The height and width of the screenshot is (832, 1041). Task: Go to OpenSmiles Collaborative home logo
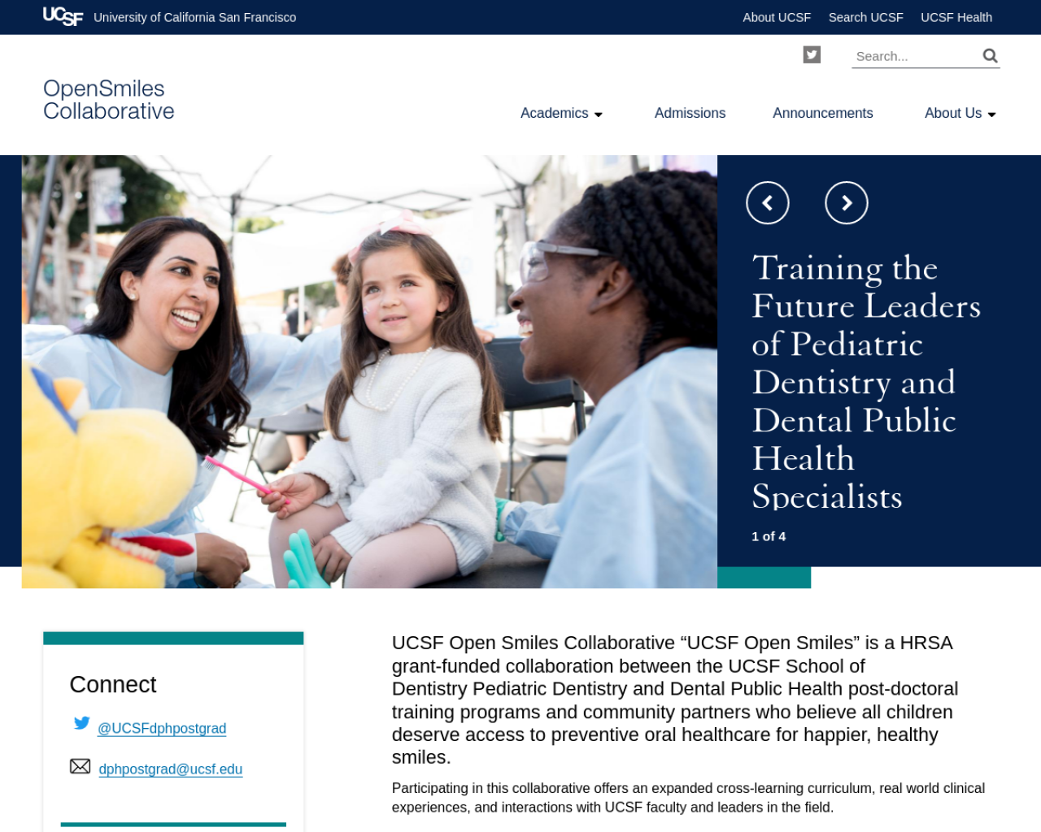click(x=108, y=100)
